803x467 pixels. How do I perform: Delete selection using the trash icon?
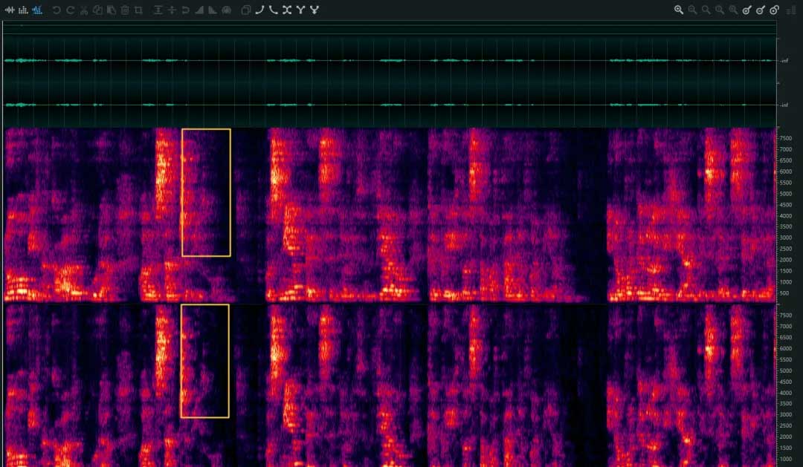tap(125, 10)
